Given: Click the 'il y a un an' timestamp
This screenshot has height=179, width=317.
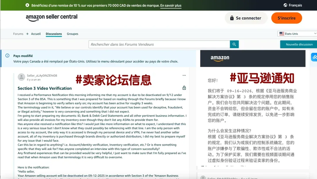Looking at the screenshot, I should (x=33, y=80).
